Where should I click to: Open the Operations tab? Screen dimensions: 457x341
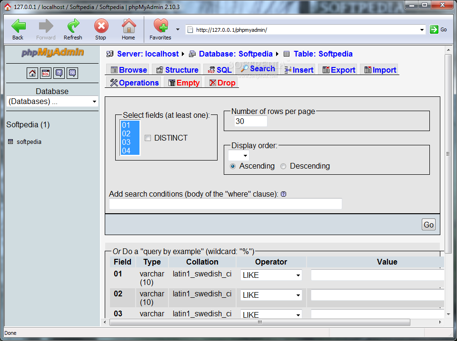[134, 83]
